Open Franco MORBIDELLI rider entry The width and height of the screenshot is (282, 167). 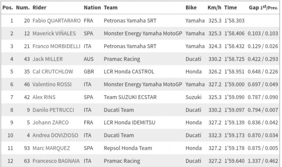(56, 46)
